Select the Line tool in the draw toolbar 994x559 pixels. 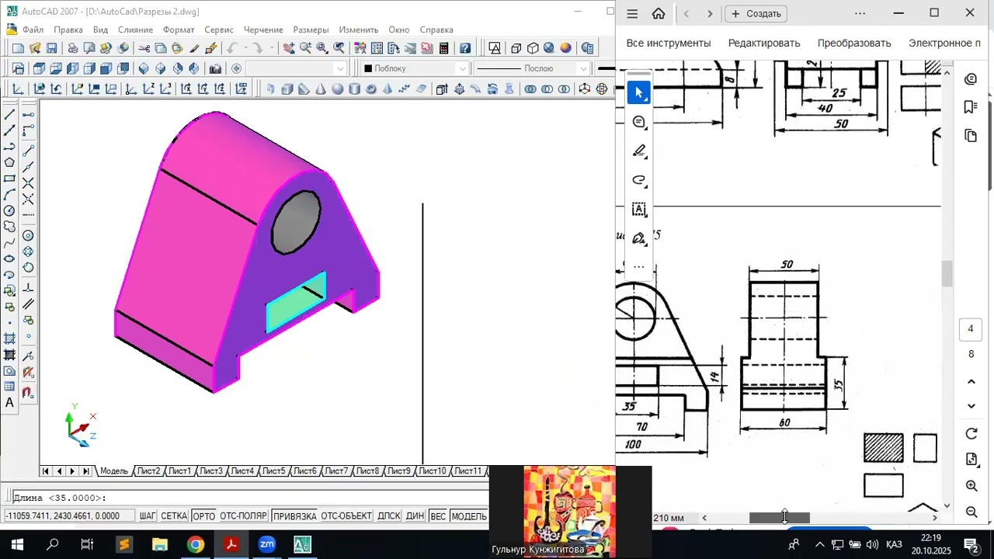9,114
